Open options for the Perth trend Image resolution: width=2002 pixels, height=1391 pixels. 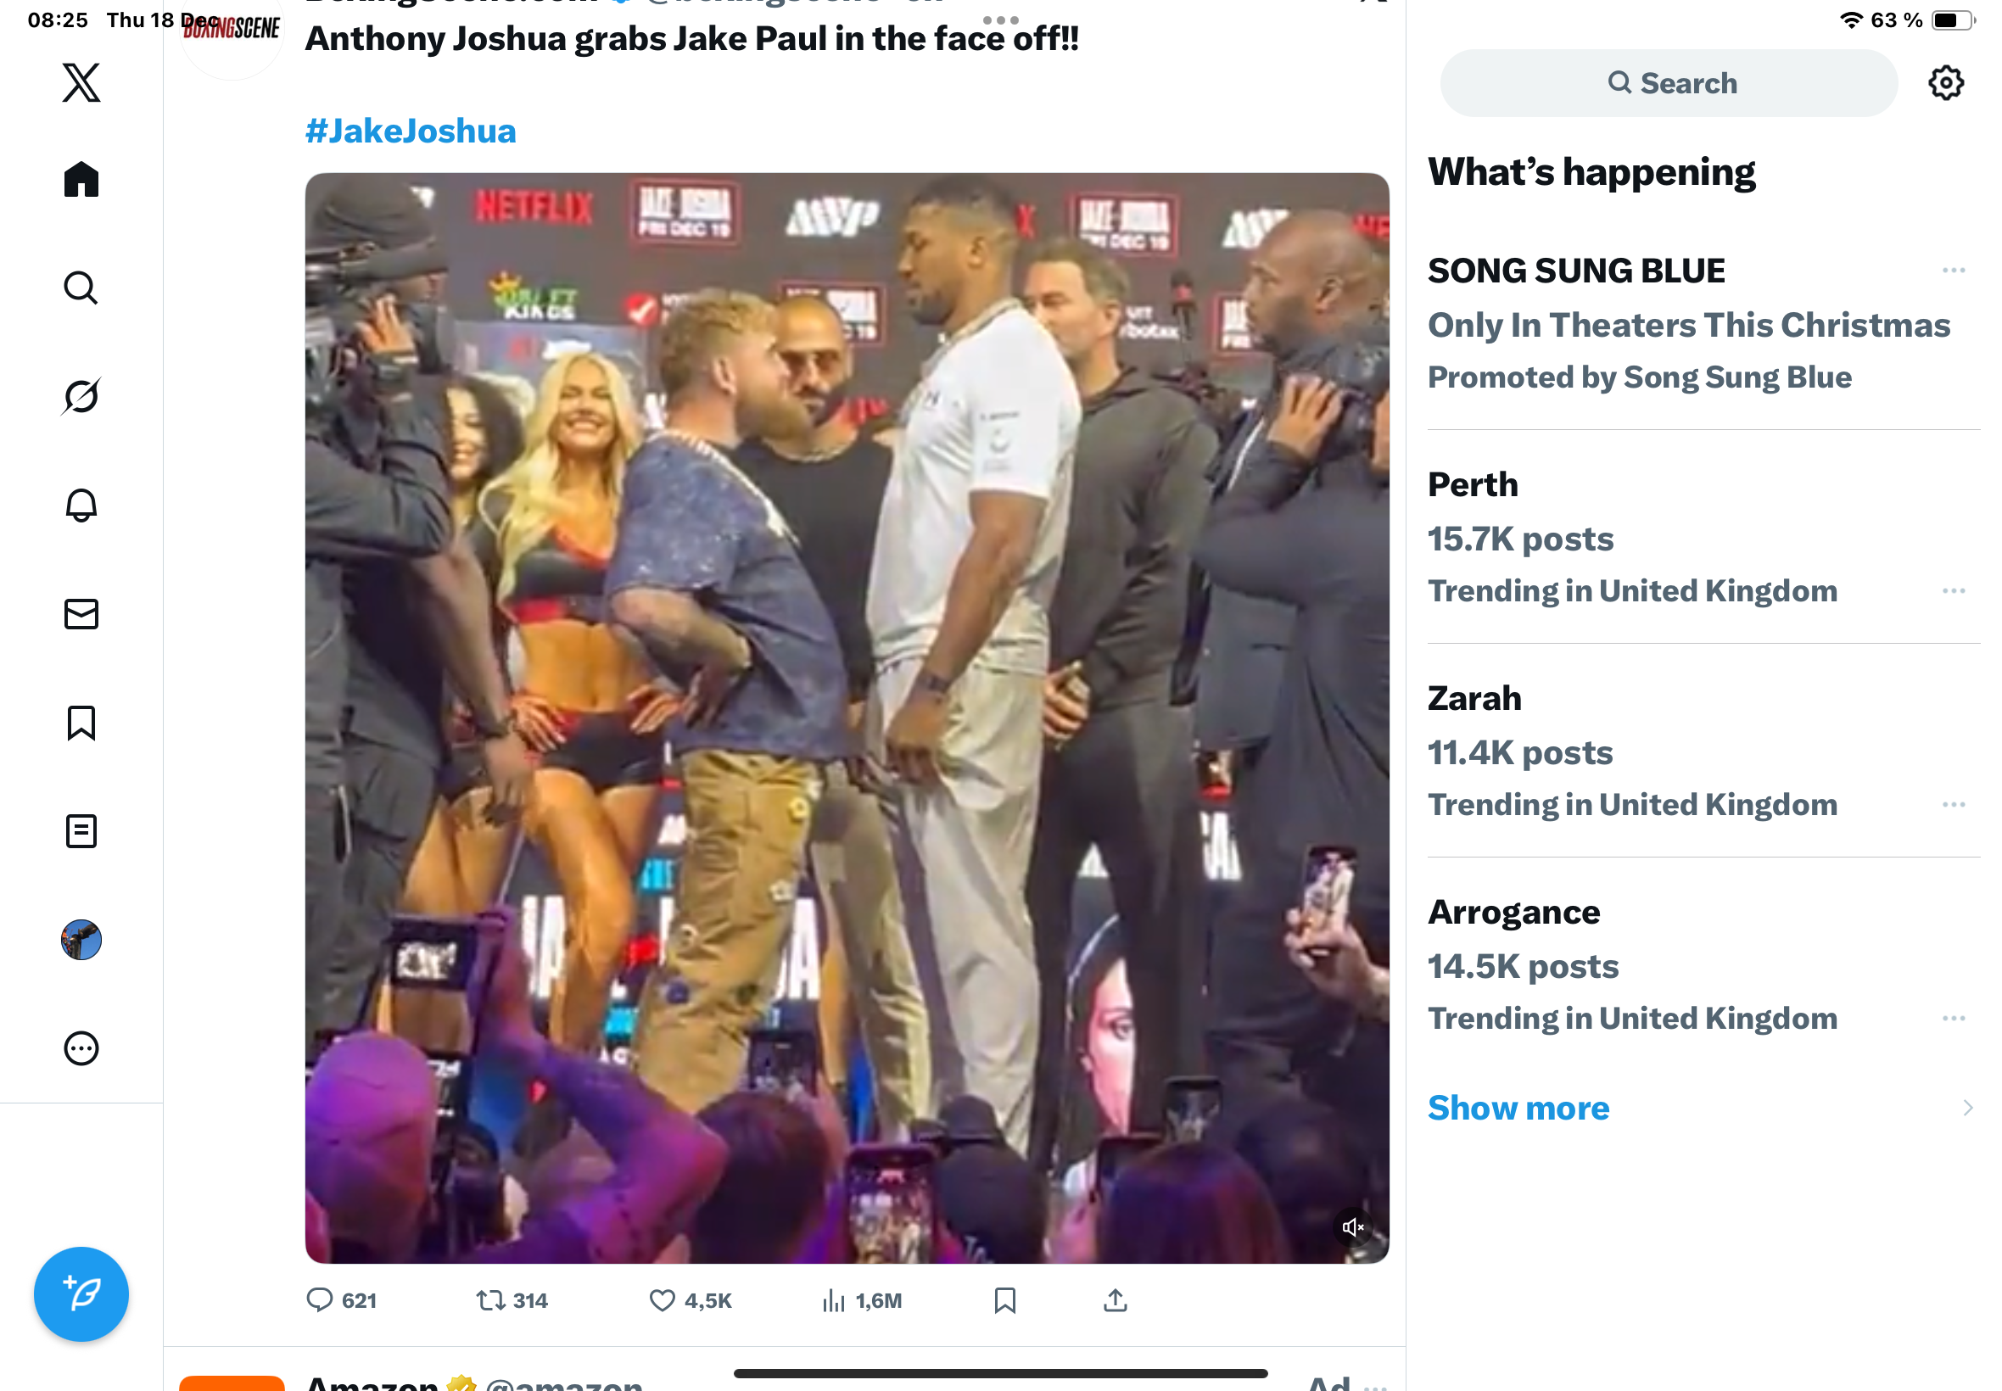click(1953, 591)
